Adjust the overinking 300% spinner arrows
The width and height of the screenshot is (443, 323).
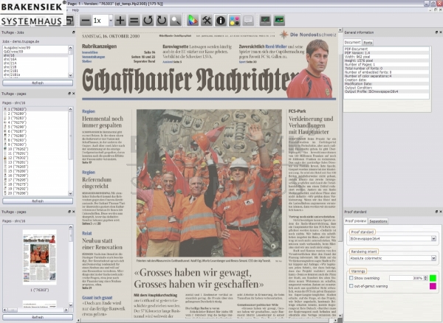425,278
